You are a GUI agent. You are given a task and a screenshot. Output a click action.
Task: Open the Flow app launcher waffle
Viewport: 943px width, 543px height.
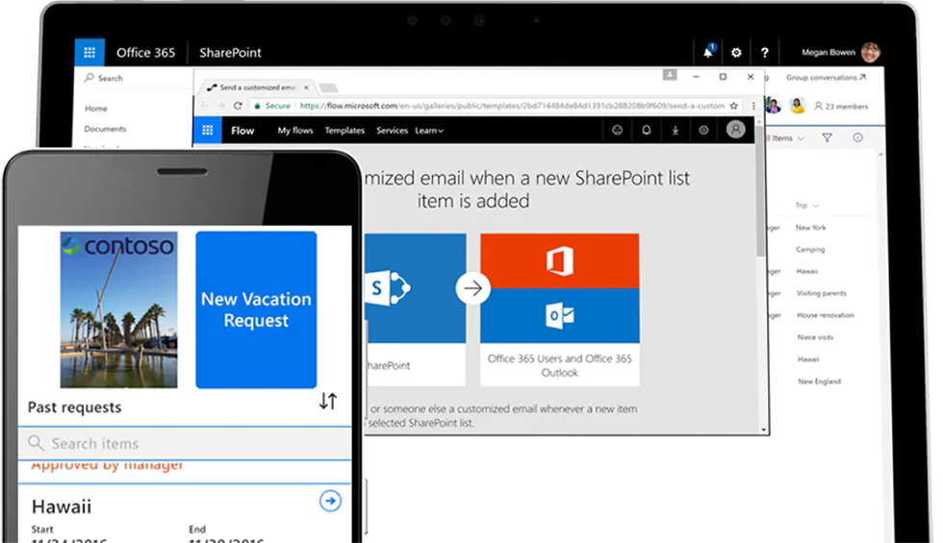pyautogui.click(x=208, y=130)
